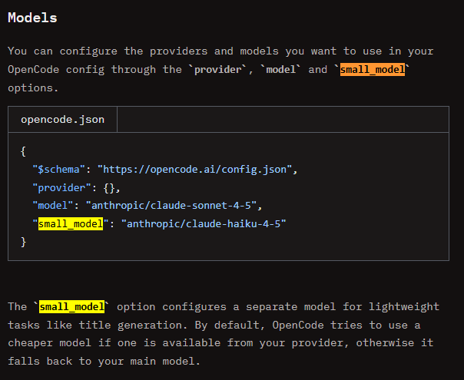Click the inline code word provider in the intro
Image resolution: width=464 pixels, height=380 pixels.
(x=218, y=70)
